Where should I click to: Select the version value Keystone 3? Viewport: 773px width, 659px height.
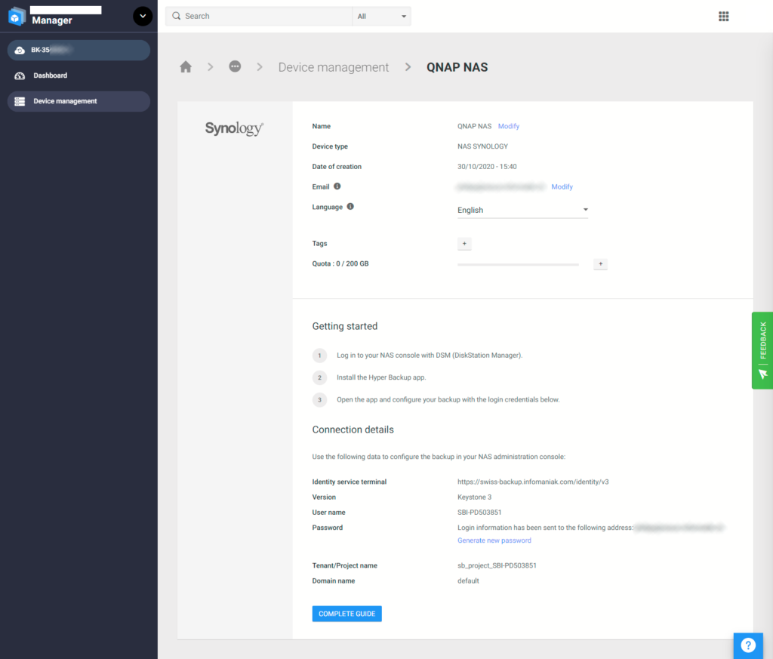pyautogui.click(x=474, y=497)
